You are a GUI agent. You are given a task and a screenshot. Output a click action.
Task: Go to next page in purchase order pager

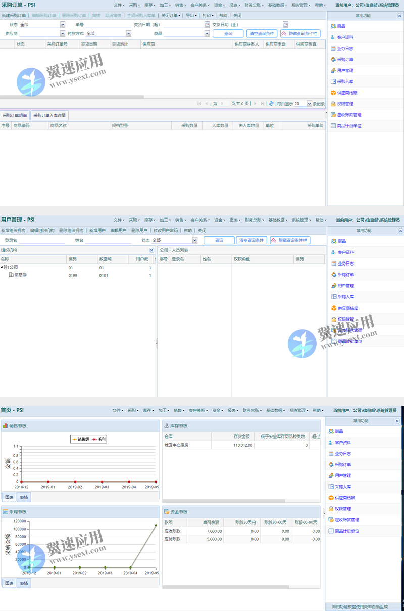coord(255,103)
